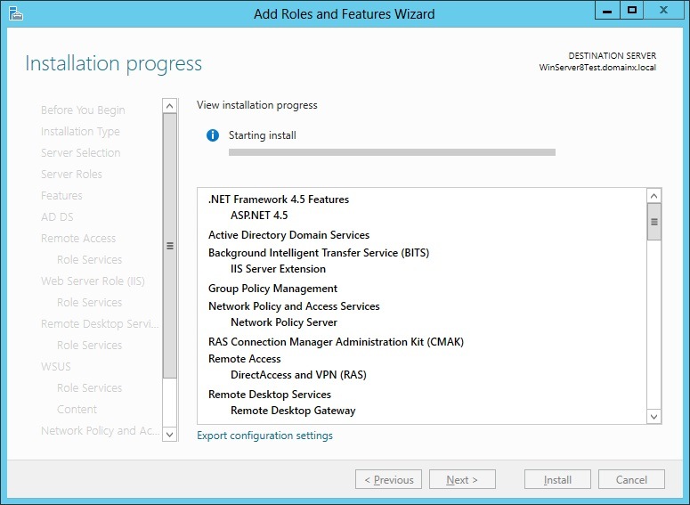Open Role Services under Remote Desktop Services
690x505 pixels.
point(89,346)
